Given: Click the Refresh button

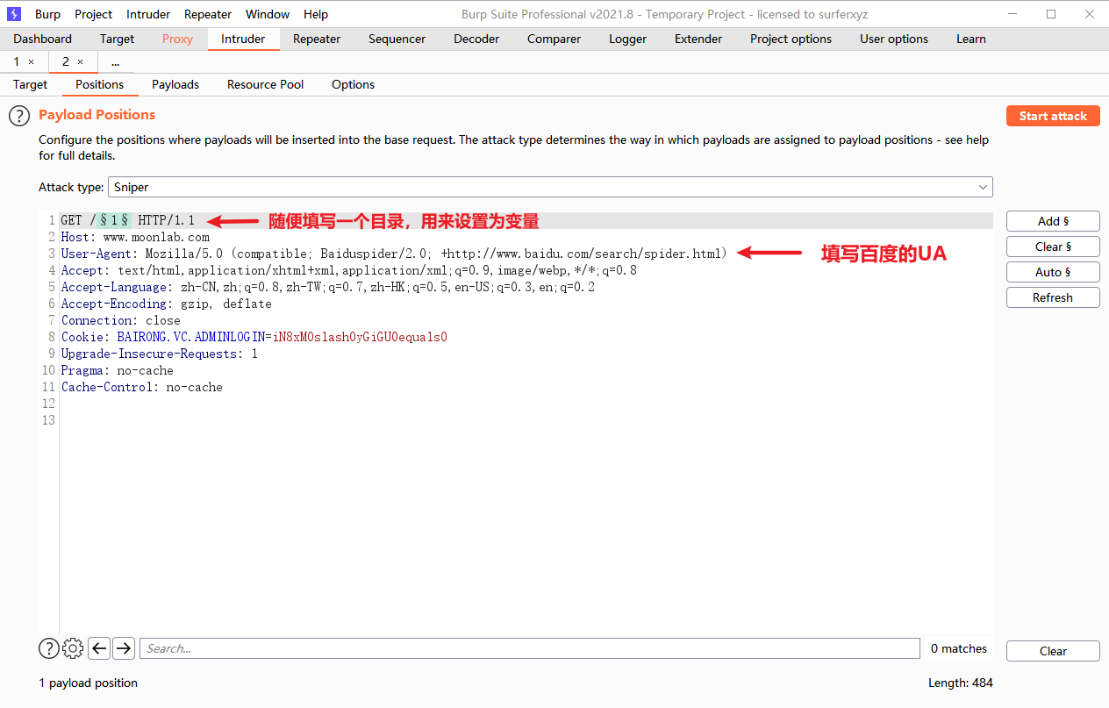Looking at the screenshot, I should [1053, 297].
